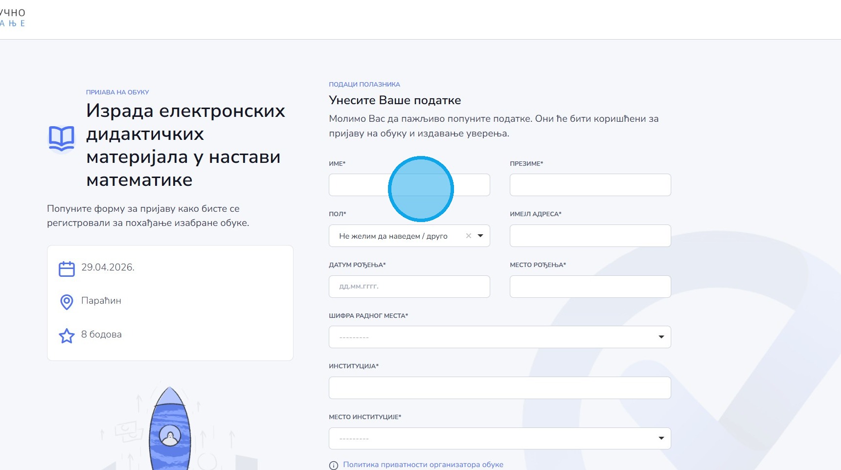Click the info icon beside privacy policy
This screenshot has height=470, width=841.
334,466
